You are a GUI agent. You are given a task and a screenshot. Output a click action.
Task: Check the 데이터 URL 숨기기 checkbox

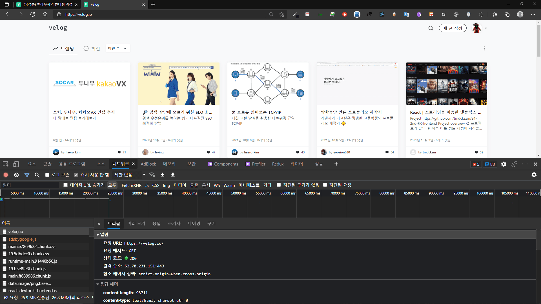(66, 185)
